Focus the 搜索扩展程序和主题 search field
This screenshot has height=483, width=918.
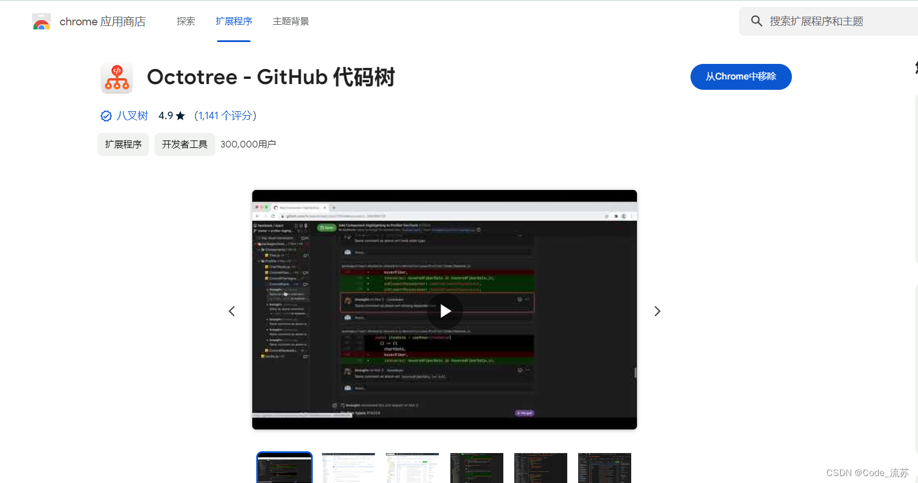pos(828,21)
